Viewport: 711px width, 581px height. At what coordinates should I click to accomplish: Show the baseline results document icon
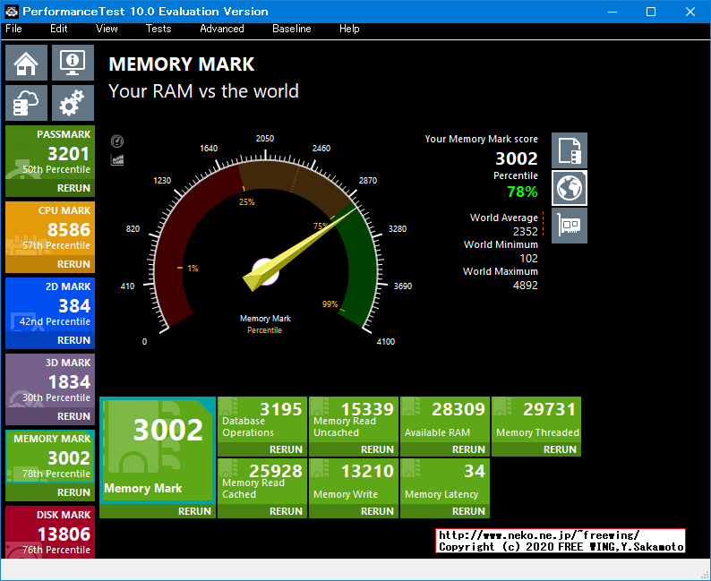click(570, 150)
